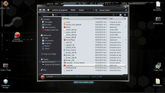165x93 pixels.
Task: Select the EULA_Action! text file
Action: (70, 50)
